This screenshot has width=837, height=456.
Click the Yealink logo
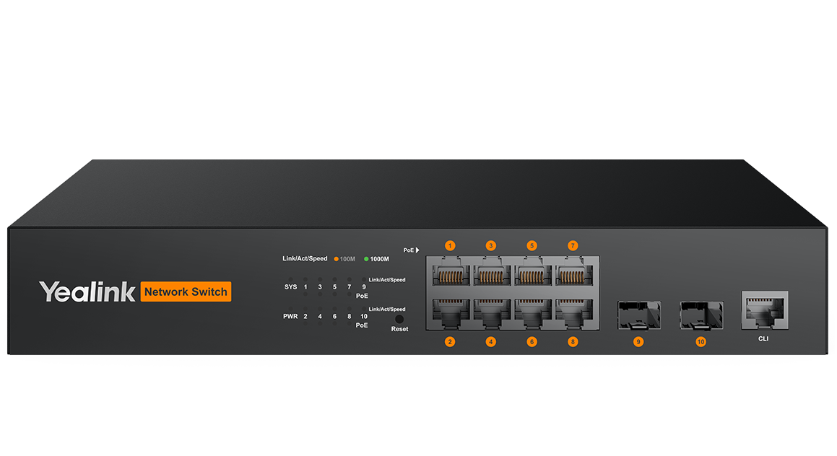[87, 292]
